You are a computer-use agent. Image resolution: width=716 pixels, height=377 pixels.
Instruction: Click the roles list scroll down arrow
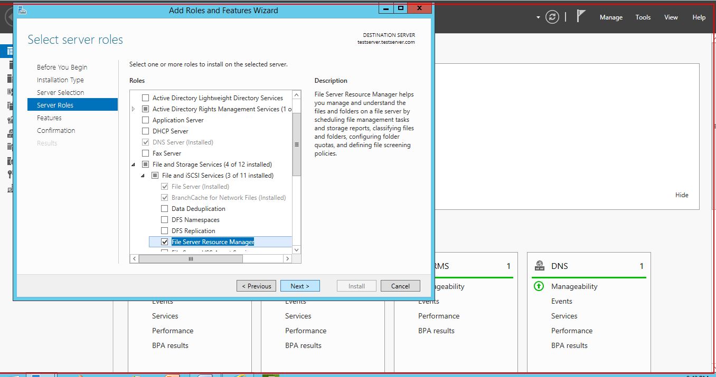tap(296, 249)
